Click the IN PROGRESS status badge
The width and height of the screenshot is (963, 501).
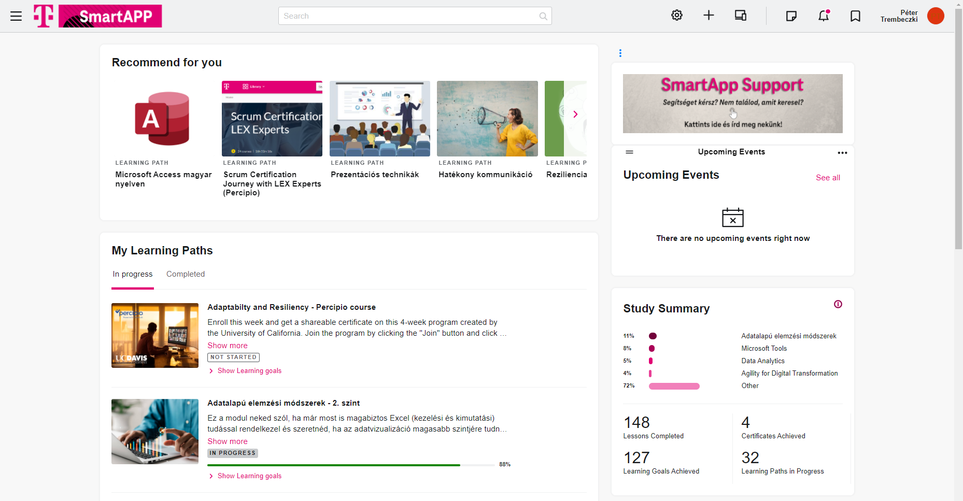233,453
